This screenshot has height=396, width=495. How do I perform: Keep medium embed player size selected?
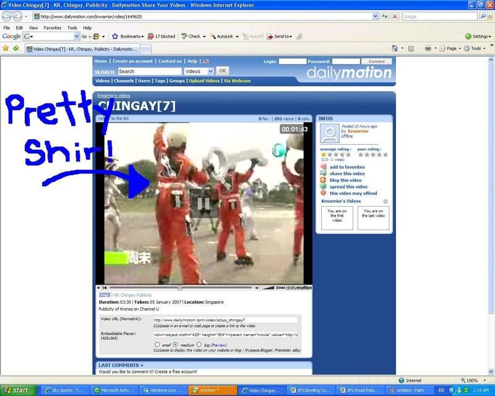175,344
